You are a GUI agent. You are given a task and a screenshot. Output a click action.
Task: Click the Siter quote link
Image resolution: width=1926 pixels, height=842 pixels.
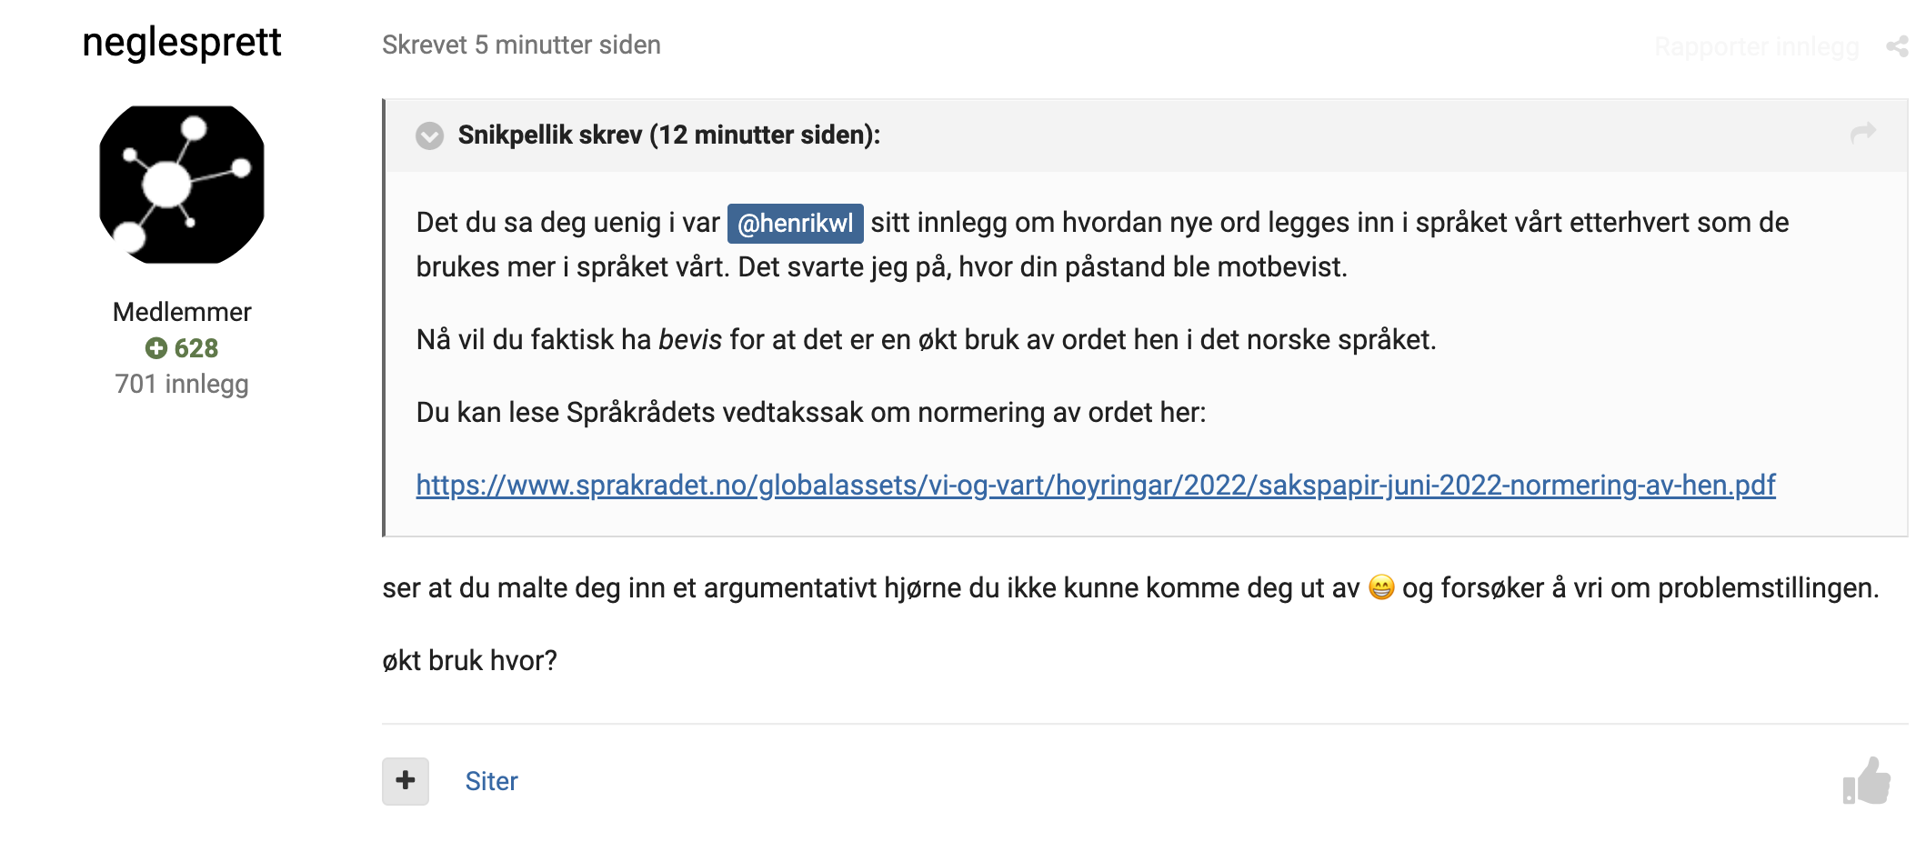(x=491, y=781)
